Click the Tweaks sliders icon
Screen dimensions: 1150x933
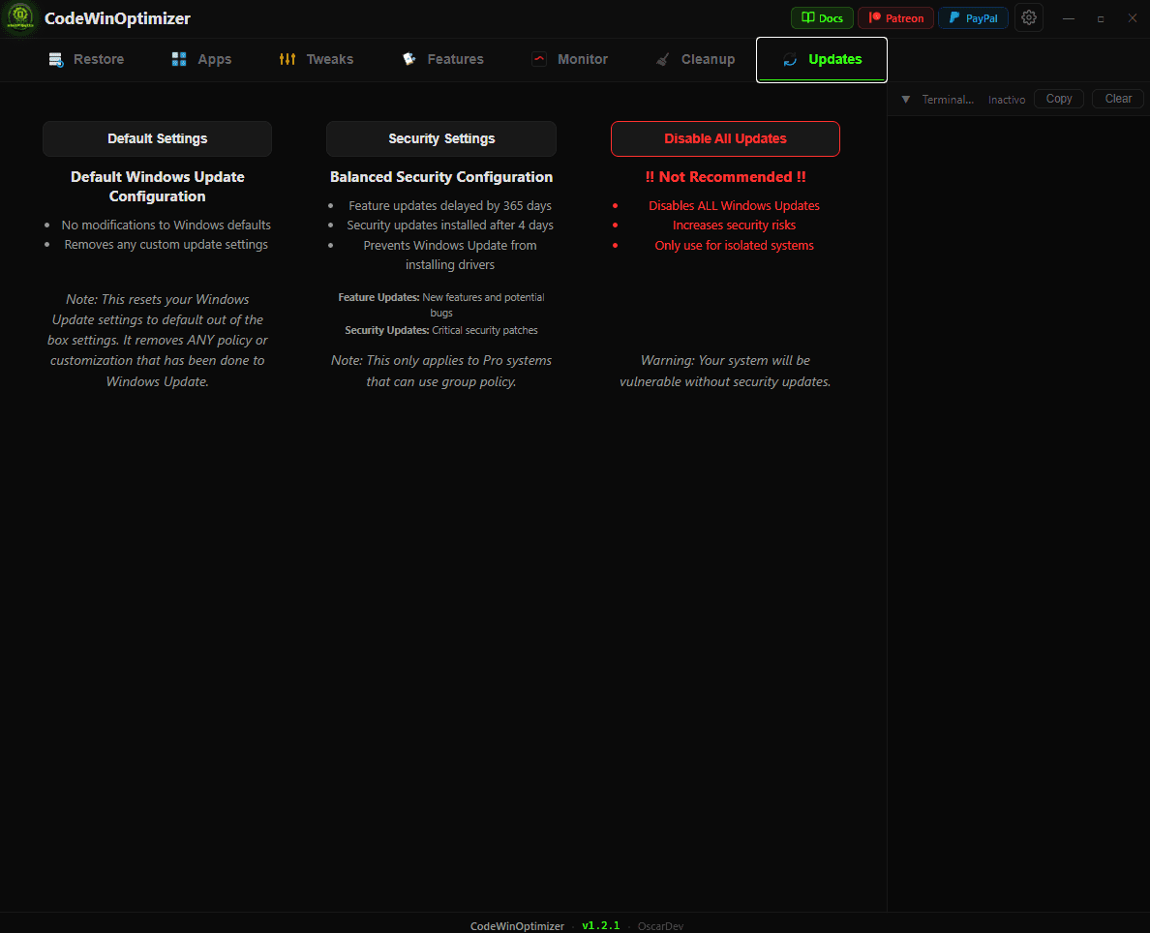point(287,59)
